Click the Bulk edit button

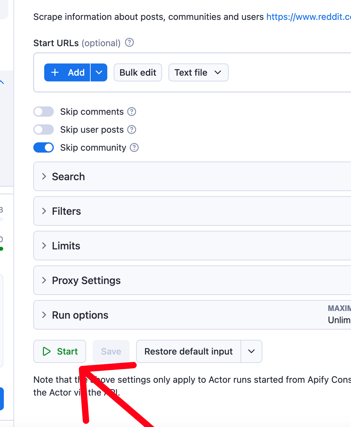(138, 72)
